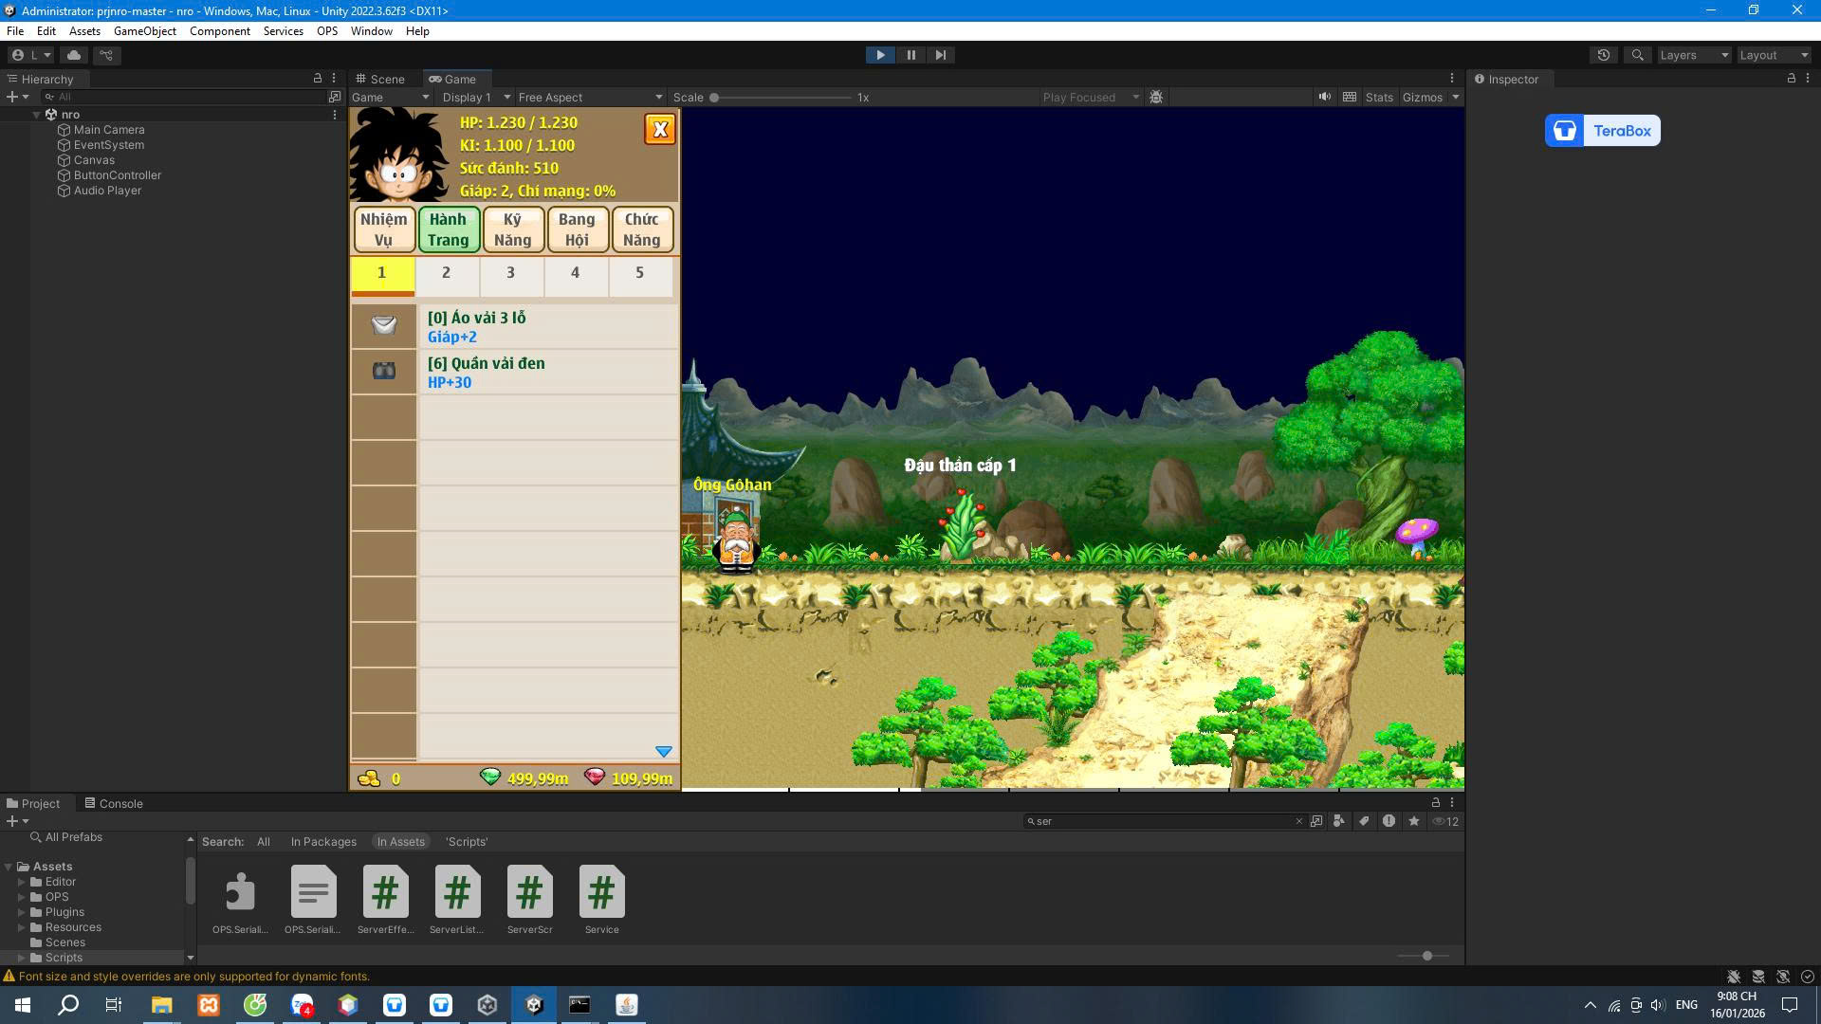This screenshot has width=1821, height=1024.
Task: Open the Favorites star in Project search
Action: coord(1414,821)
